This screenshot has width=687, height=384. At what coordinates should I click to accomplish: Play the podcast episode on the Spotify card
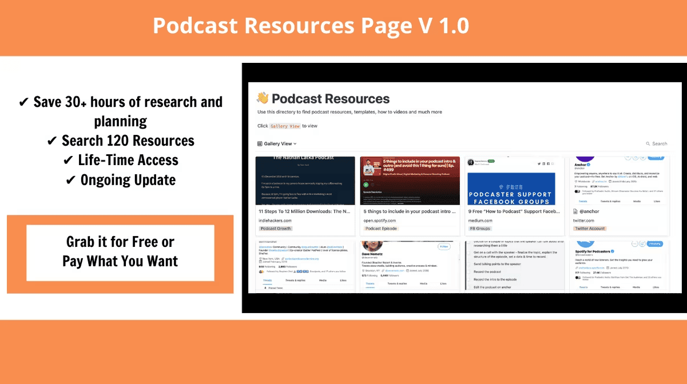366,185
